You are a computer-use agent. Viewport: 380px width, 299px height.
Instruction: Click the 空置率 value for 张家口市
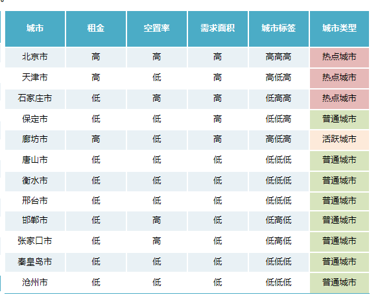(157, 241)
